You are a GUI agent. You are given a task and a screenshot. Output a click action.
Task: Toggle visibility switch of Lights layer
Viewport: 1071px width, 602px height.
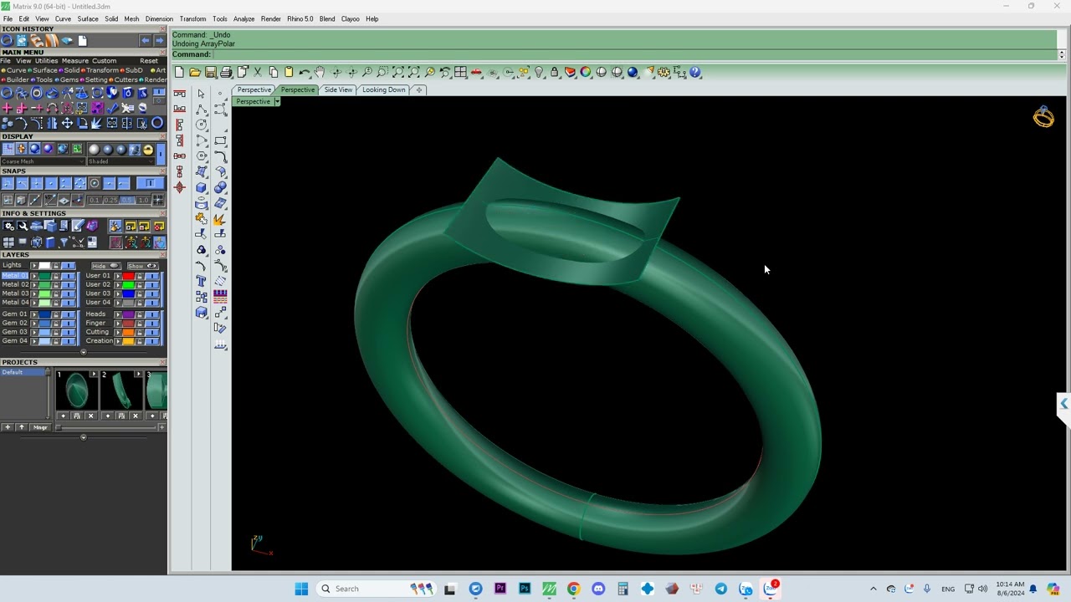(x=69, y=265)
